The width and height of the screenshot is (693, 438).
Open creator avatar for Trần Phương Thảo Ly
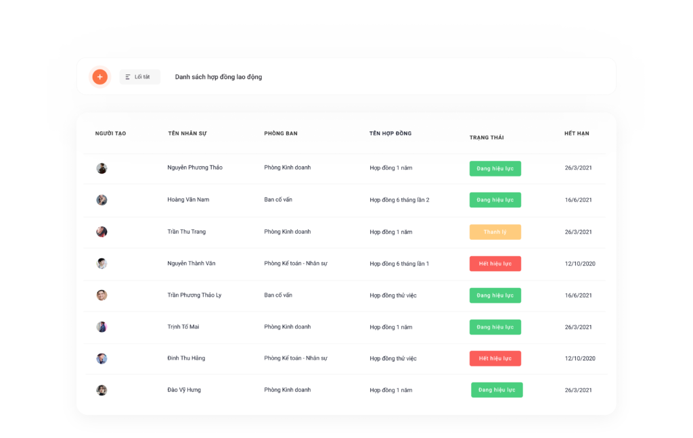102,295
